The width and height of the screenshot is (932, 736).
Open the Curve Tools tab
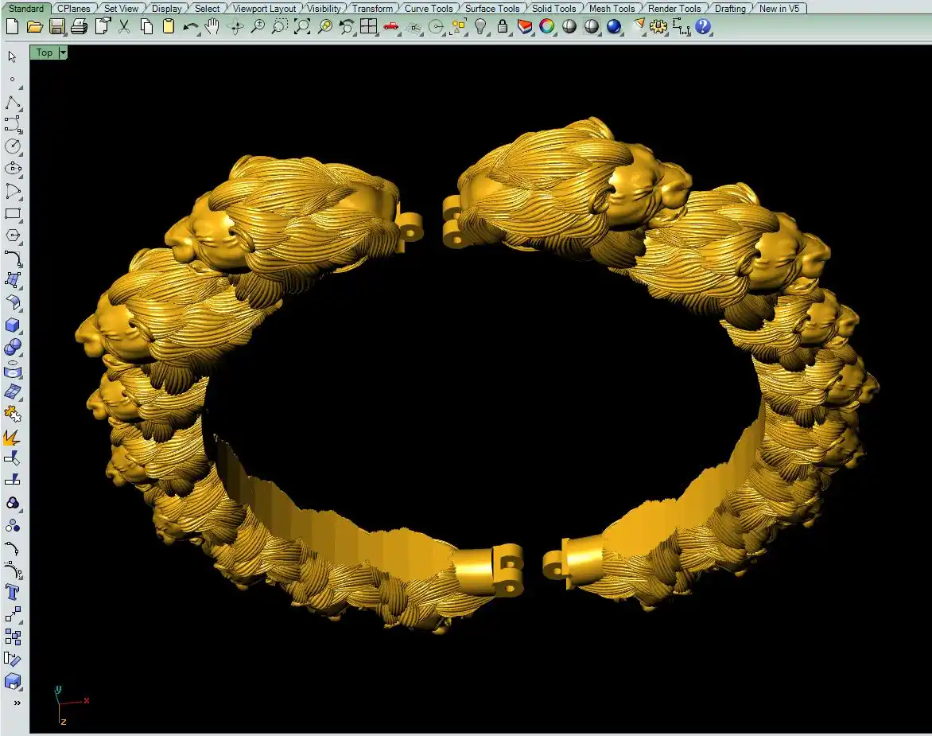(429, 9)
